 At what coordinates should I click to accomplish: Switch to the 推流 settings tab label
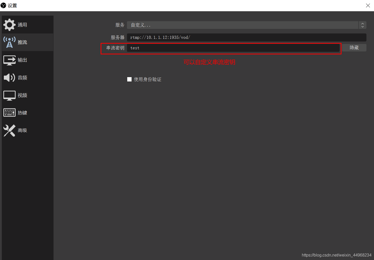pos(22,42)
